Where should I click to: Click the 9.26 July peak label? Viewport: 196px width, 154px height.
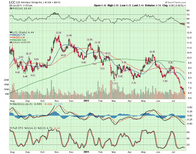pyautogui.click(x=170, y=62)
